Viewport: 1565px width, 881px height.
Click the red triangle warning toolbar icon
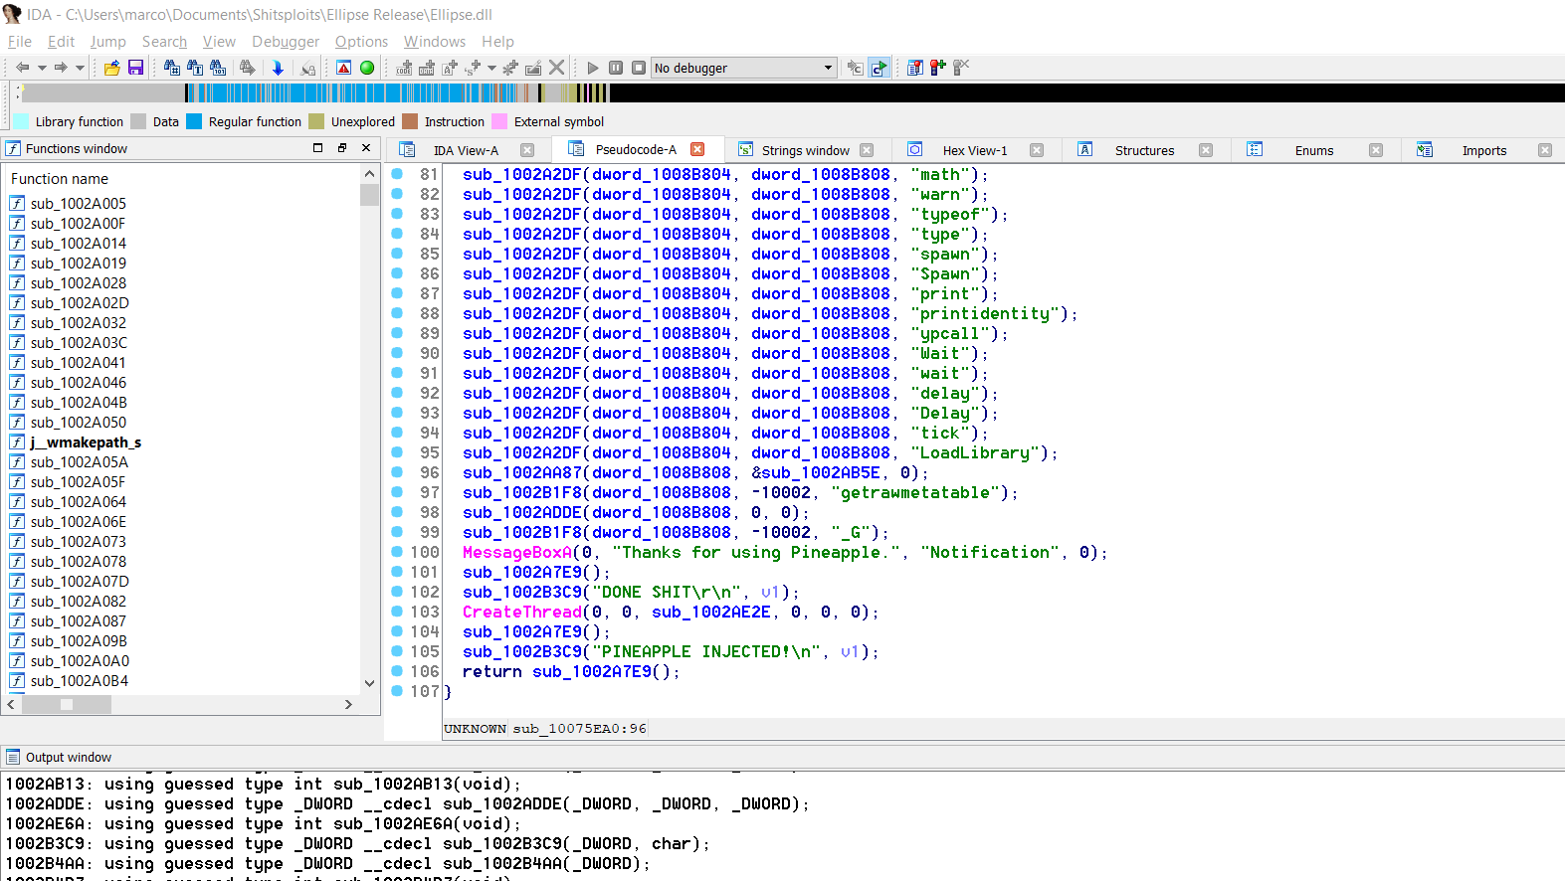343,68
